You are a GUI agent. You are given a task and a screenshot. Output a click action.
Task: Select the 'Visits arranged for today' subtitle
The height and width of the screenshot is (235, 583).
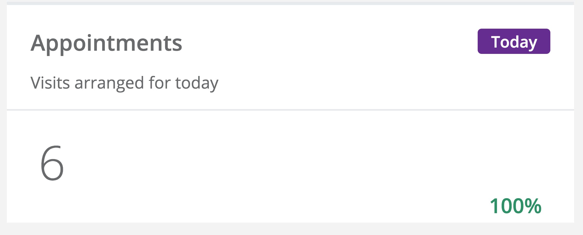tap(124, 83)
